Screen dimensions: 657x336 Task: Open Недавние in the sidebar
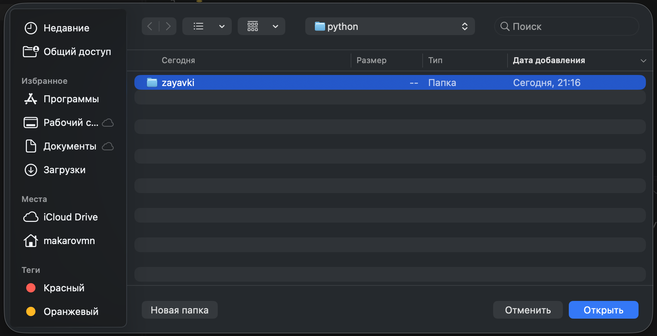click(x=66, y=28)
